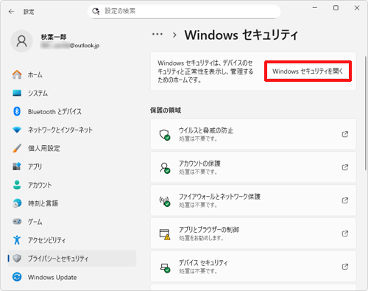Click the virus protection shield icon
Screen dimensions: 368x291
click(165, 135)
